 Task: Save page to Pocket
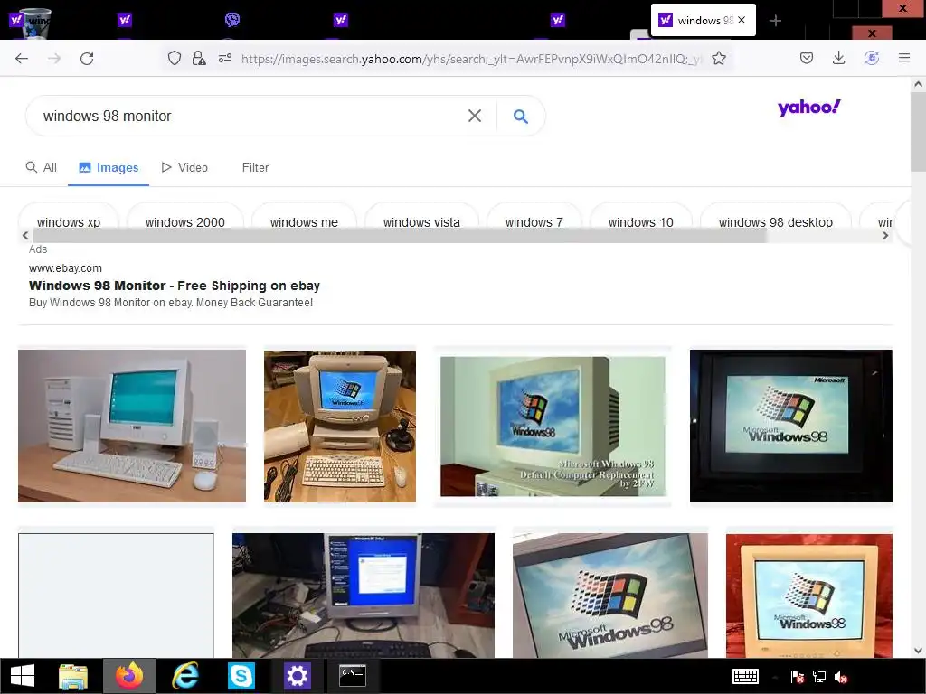(806, 58)
